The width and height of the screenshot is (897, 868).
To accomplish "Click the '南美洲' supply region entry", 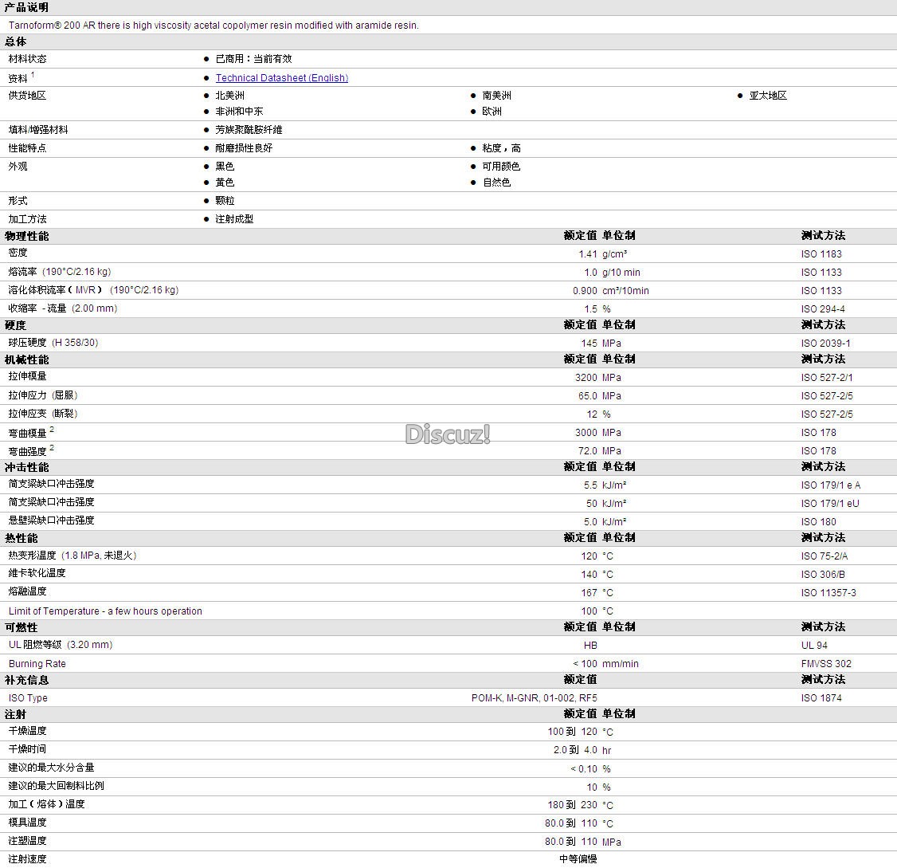I will (496, 96).
